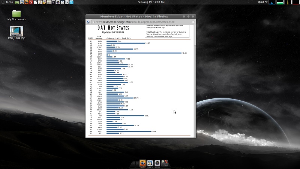Screen dimensions: 300x169
Task: Click the orange eye icon in dock
Action: click(x=143, y=163)
